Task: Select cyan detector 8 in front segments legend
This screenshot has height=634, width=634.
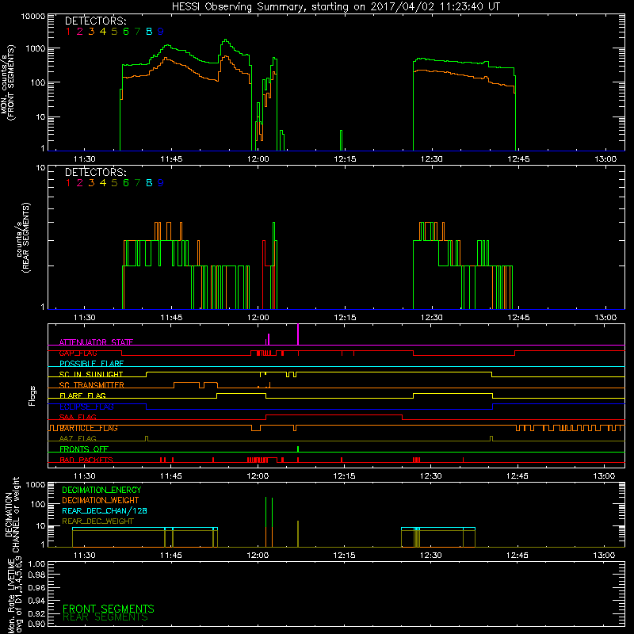Action: (149, 32)
